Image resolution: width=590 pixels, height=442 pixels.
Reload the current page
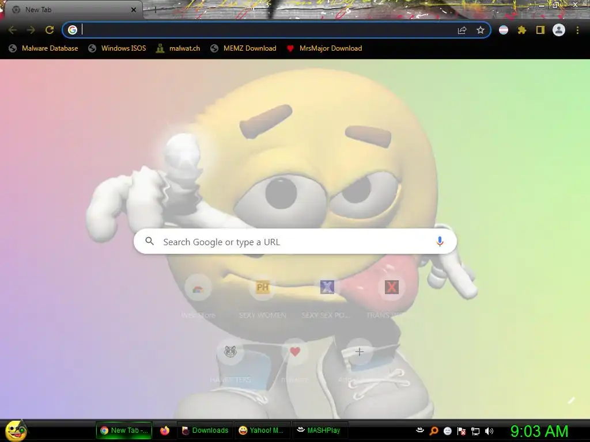pos(50,30)
